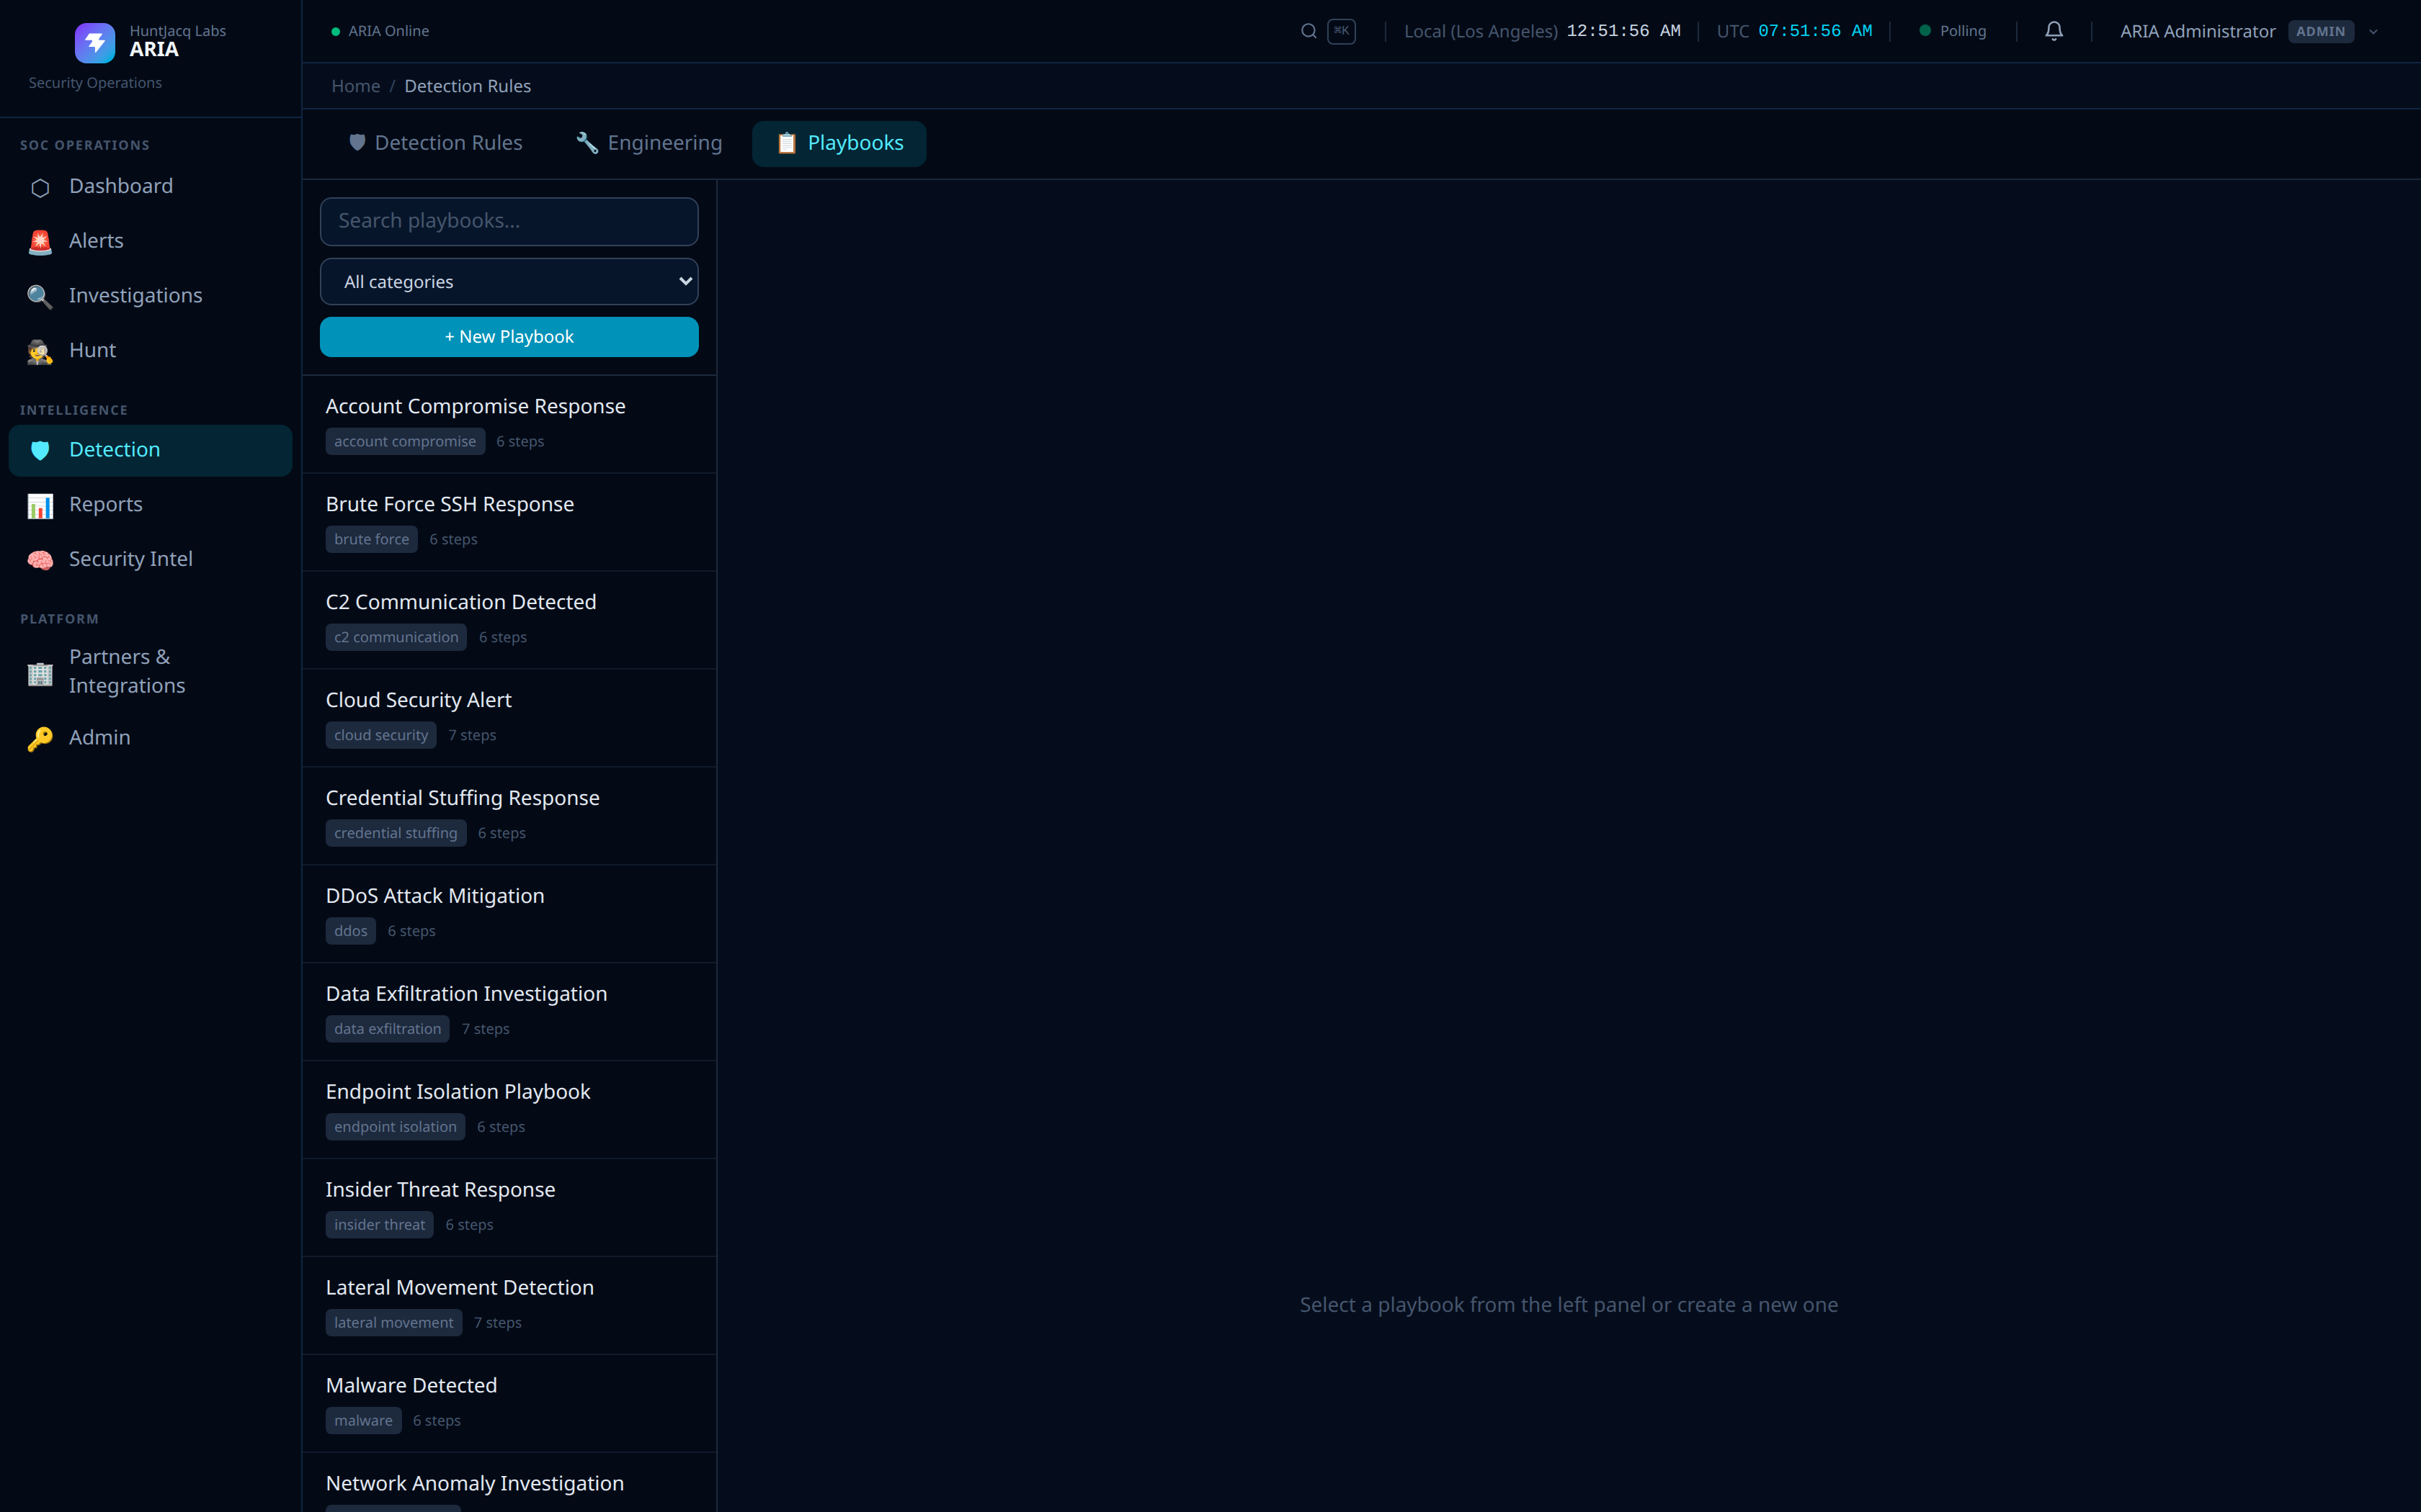This screenshot has width=2421, height=1512.
Task: Click the Hunt detective icon
Action: point(40,351)
